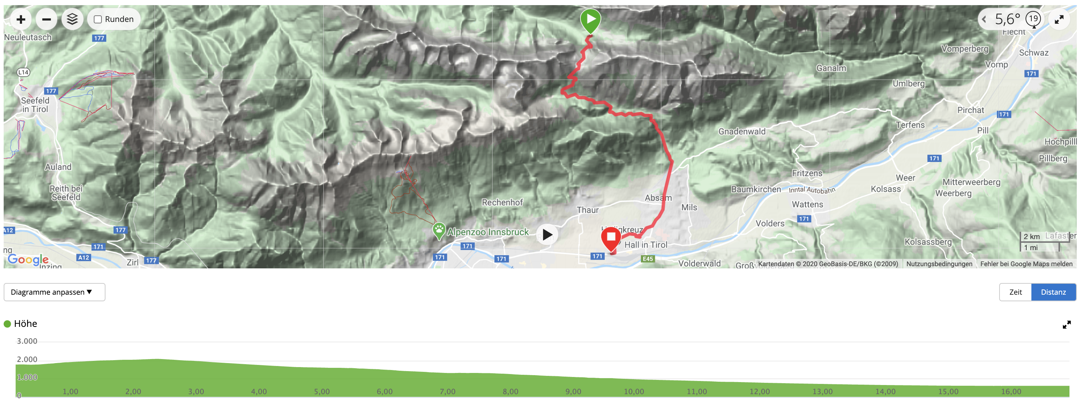
Task: Expand the Höhe chart to fullscreen
Action: click(1067, 325)
